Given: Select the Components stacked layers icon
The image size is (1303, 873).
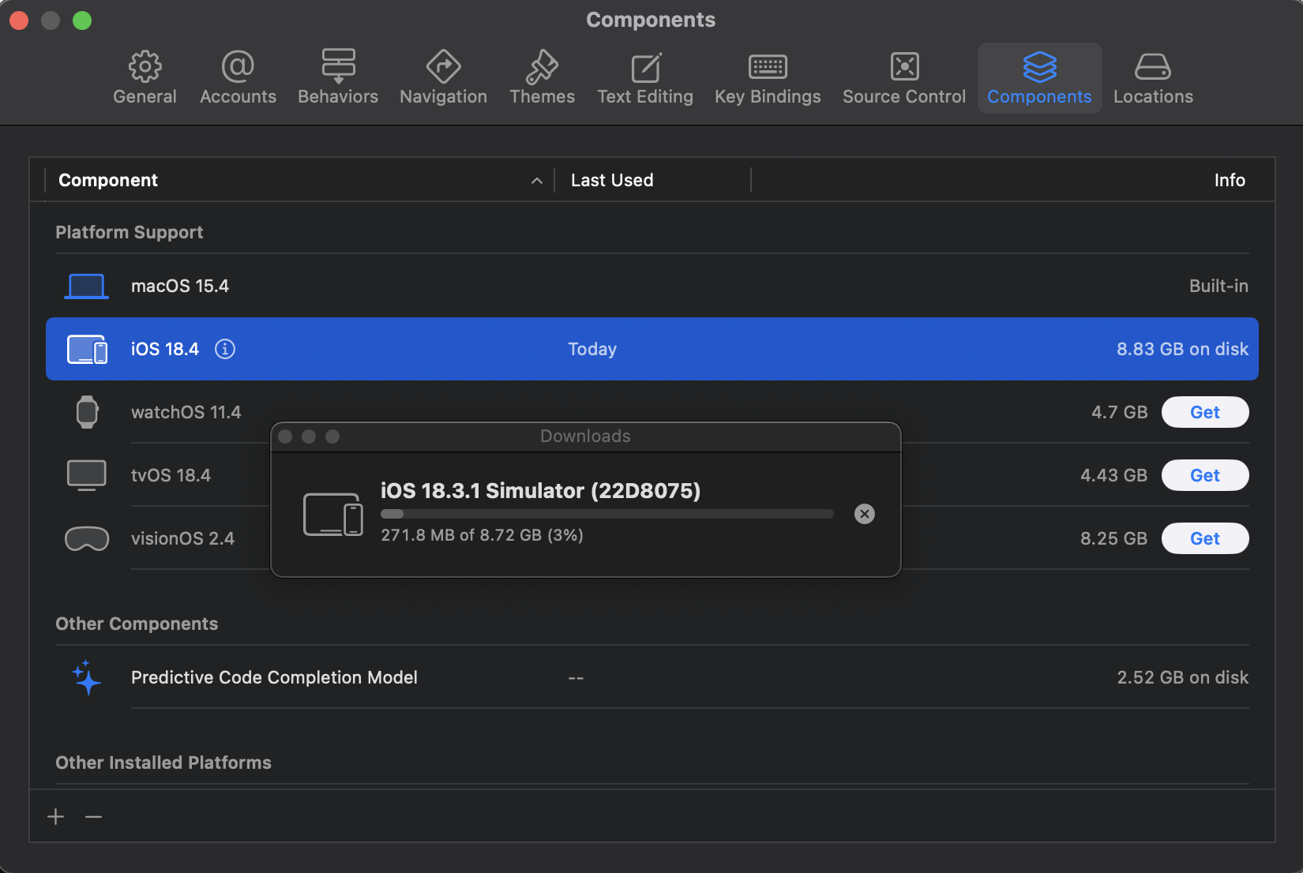Looking at the screenshot, I should [x=1039, y=67].
